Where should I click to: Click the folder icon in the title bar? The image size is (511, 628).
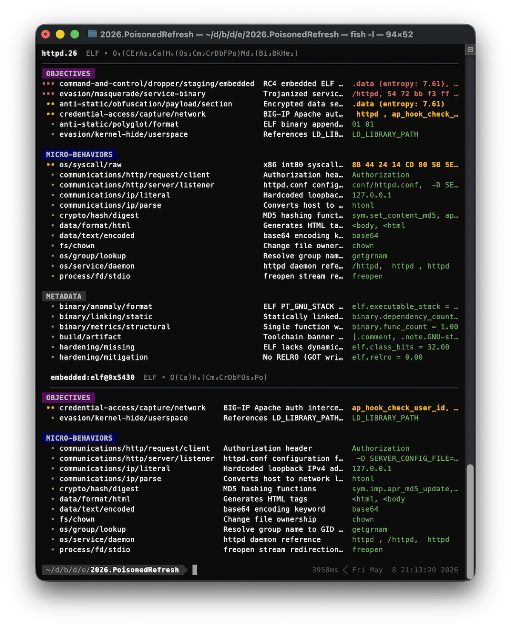click(x=92, y=34)
